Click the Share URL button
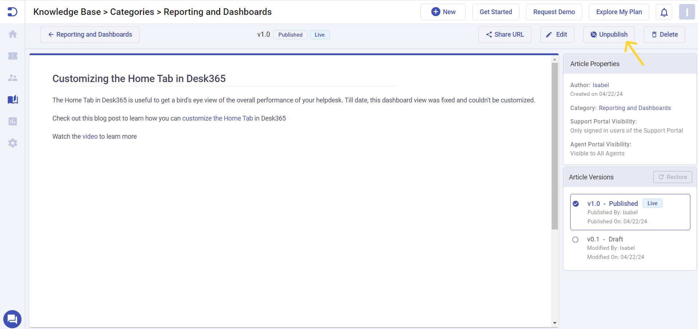Image resolution: width=698 pixels, height=329 pixels. (505, 34)
